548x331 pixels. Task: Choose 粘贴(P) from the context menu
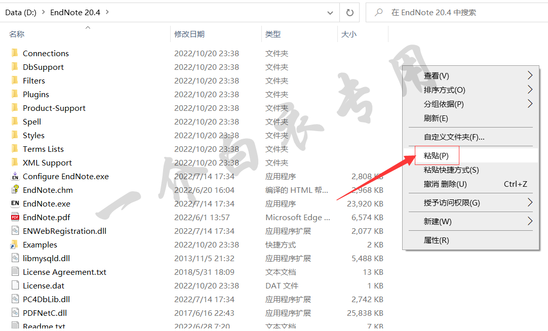click(436, 156)
